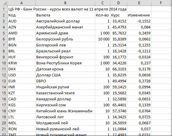Screen dimensions: 172x136
Task: Select cell 'Болгарский лев'
Action: 65,45
